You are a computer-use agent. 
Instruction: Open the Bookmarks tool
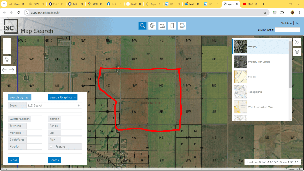click(x=172, y=26)
